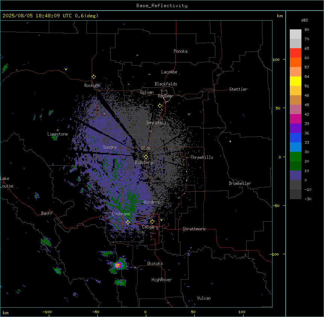The width and height of the screenshot is (324, 317).
Task: Click the Sylvan label
Action: click(x=147, y=92)
